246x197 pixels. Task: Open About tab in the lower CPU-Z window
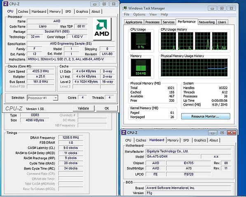(213, 140)
